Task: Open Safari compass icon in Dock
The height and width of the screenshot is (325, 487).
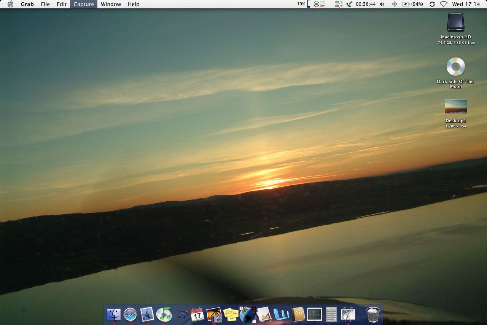Action: pyautogui.click(x=131, y=314)
